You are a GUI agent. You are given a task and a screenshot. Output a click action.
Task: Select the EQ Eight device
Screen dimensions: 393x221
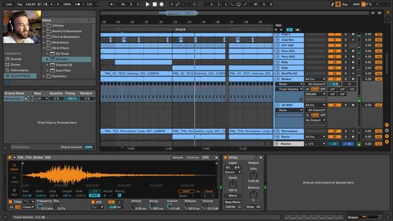61,59
